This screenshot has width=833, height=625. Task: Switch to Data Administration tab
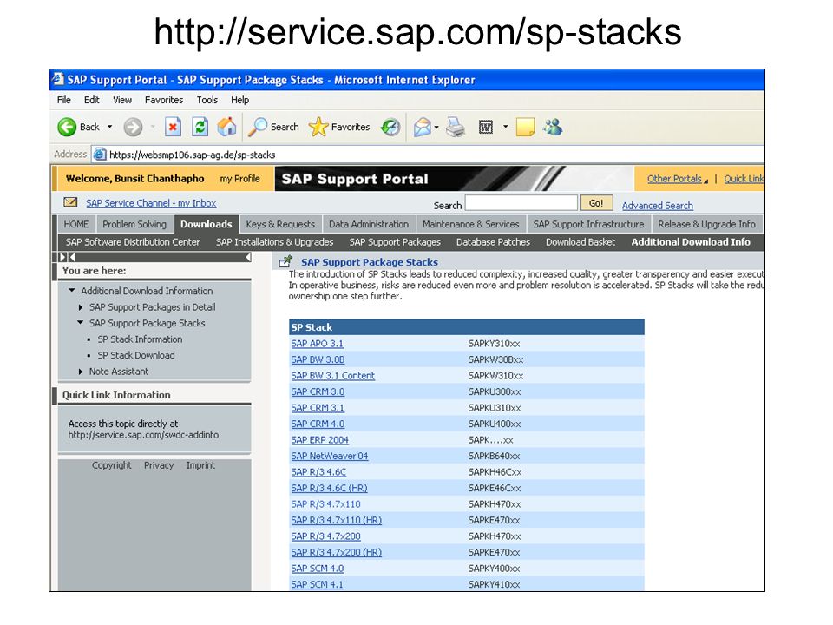pos(369,224)
